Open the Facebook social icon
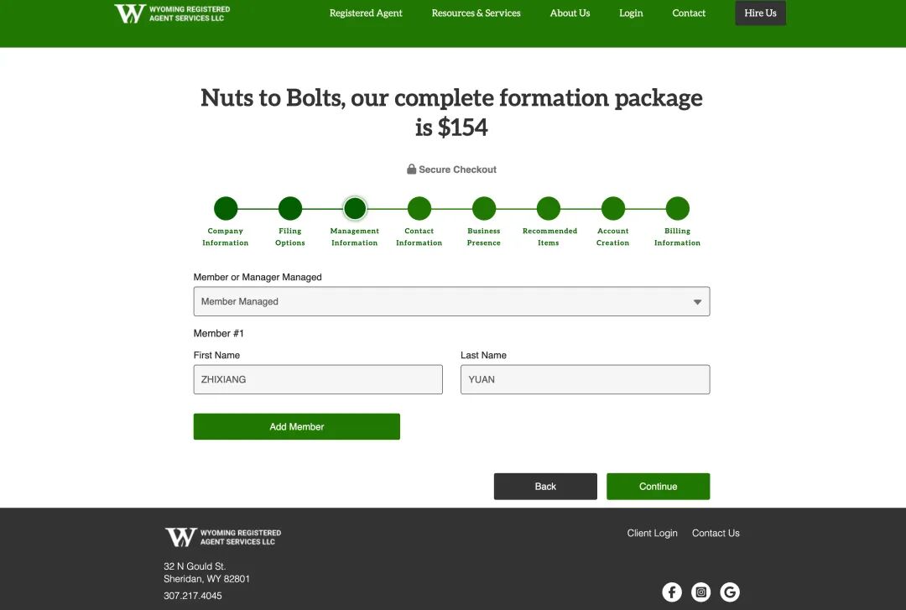The height and width of the screenshot is (610, 906). 672,592
